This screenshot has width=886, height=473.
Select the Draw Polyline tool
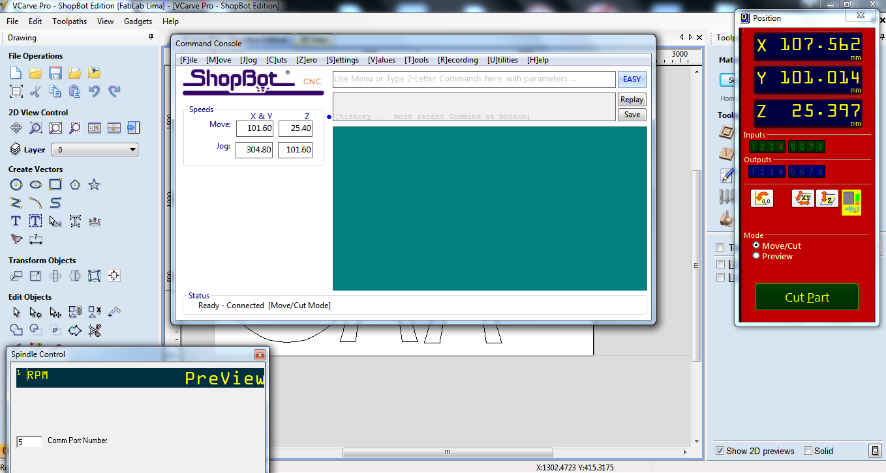click(16, 203)
